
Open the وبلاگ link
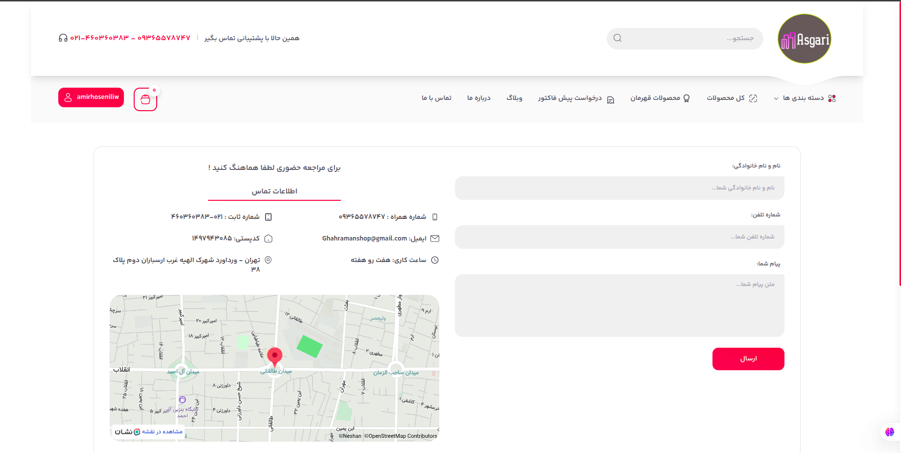pos(514,98)
